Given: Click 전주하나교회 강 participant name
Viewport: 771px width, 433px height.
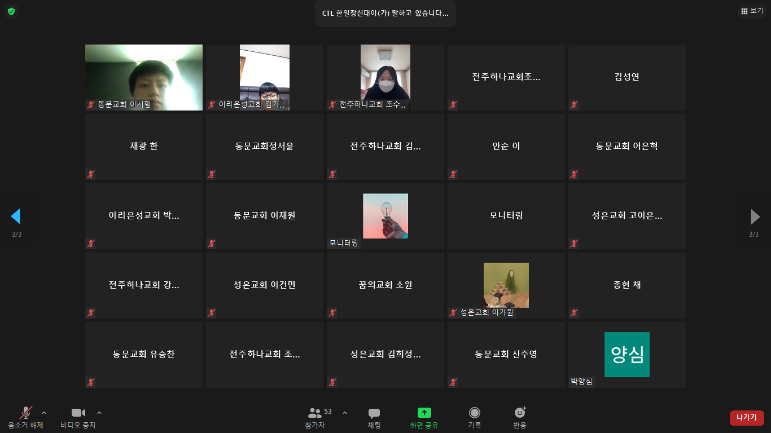Looking at the screenshot, I should pos(144,285).
